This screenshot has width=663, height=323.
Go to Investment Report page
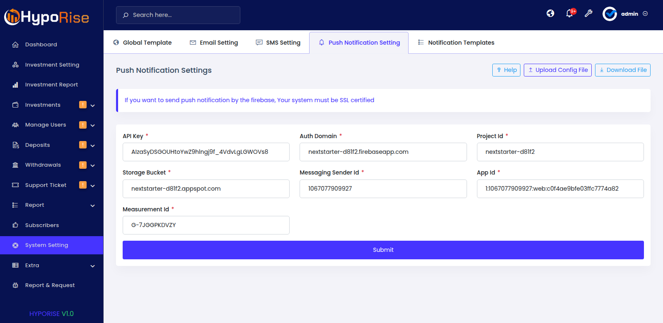click(x=51, y=85)
